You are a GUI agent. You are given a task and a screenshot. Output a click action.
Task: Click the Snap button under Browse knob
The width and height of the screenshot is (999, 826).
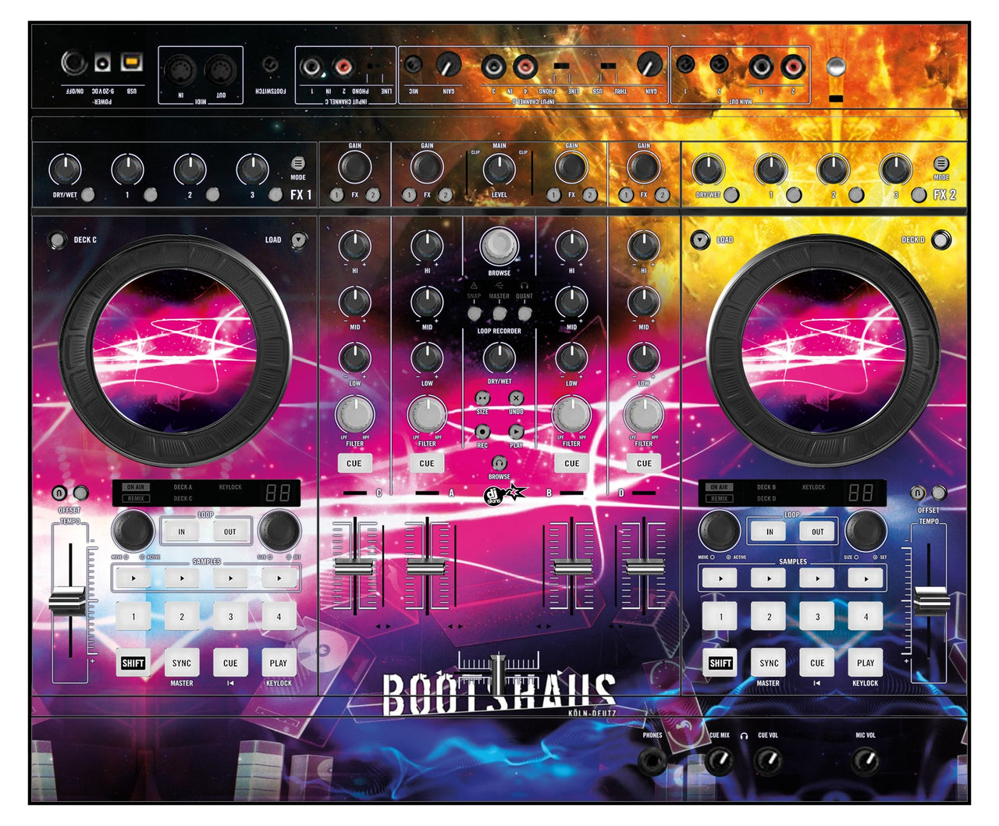(x=474, y=313)
